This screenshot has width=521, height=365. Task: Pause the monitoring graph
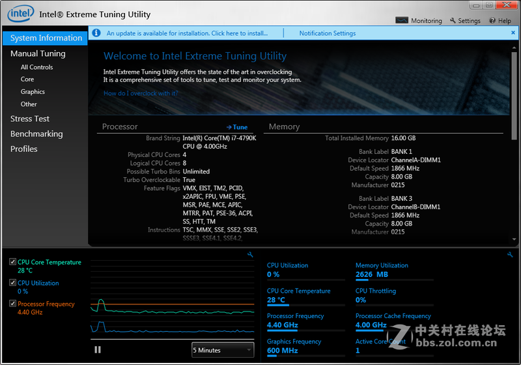(97, 350)
